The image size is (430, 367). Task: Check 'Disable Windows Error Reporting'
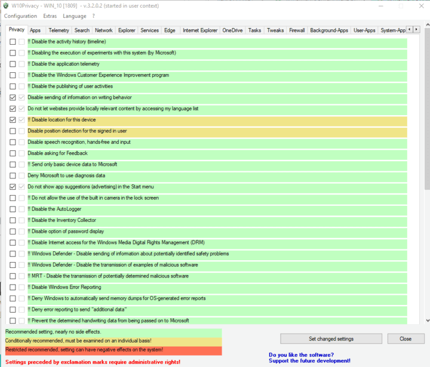13,287
